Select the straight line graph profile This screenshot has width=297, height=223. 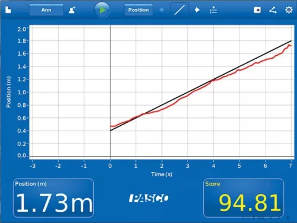click(x=179, y=10)
